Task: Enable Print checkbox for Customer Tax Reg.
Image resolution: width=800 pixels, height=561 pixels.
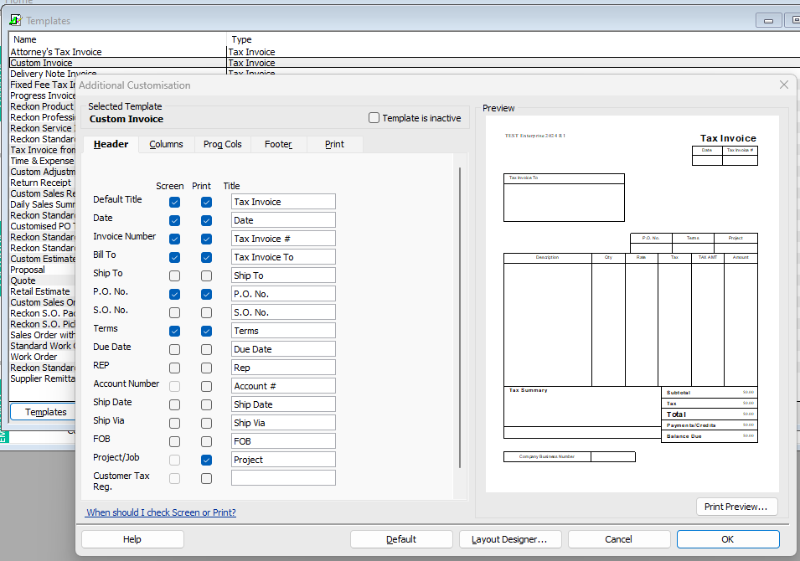Action: point(206,478)
